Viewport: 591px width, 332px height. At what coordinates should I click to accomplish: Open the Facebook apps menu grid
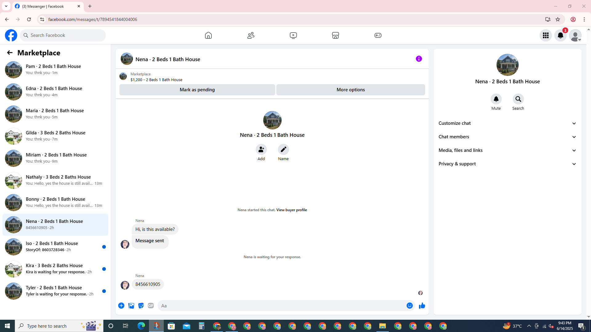tap(546, 35)
